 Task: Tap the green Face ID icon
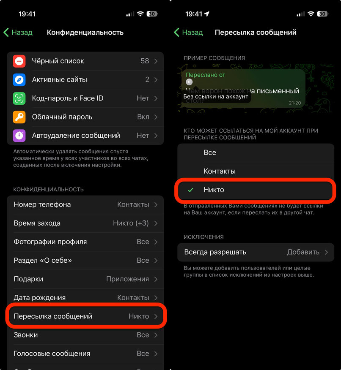(19, 98)
